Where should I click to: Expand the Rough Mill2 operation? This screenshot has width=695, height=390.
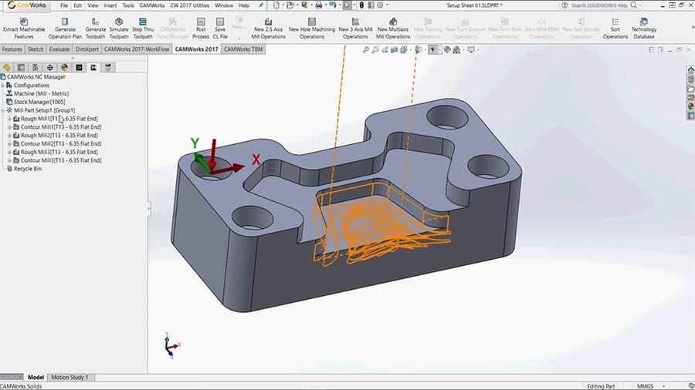[10, 136]
